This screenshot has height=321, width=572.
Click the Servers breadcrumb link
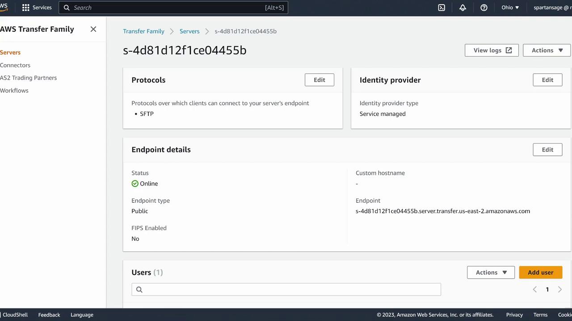(189, 31)
